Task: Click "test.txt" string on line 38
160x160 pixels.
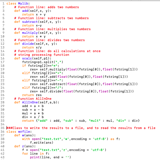Action: click(52, 139)
